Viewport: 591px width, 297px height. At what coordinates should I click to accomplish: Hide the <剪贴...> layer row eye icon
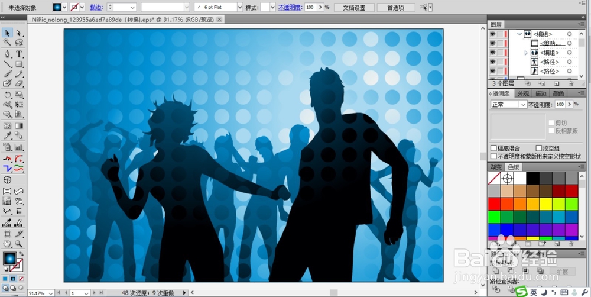point(492,43)
